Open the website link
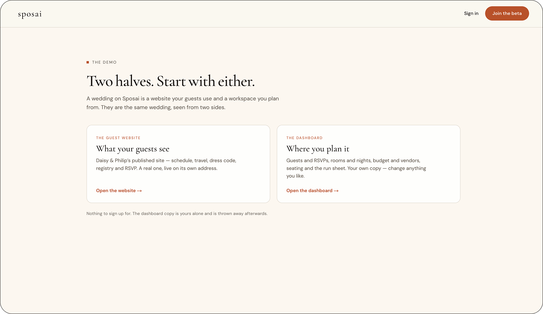543x314 pixels. tap(119, 191)
